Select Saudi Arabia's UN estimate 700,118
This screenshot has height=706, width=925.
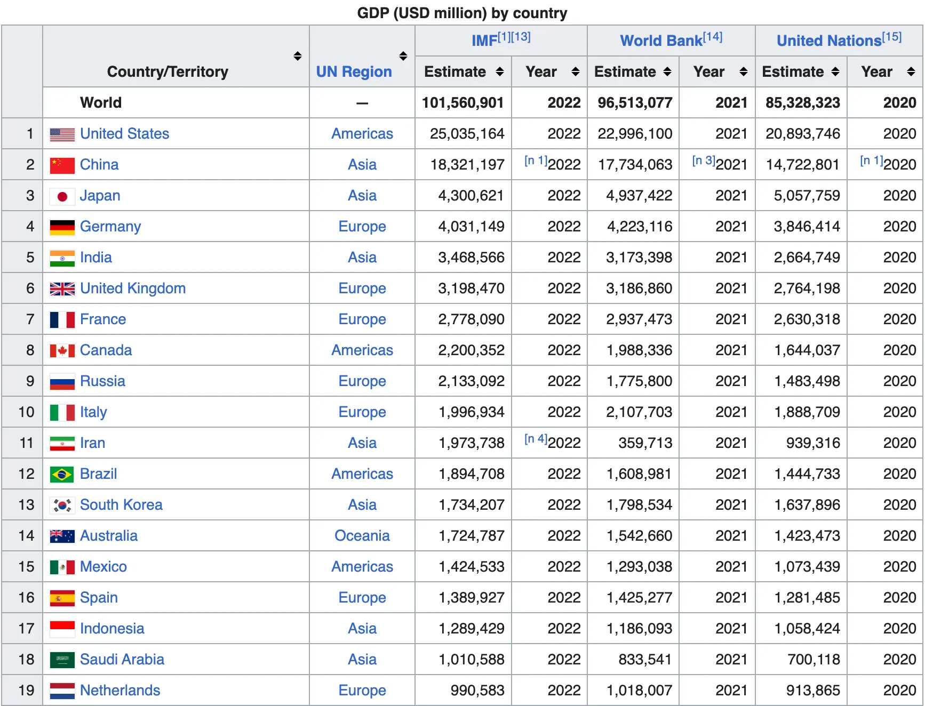click(x=814, y=660)
